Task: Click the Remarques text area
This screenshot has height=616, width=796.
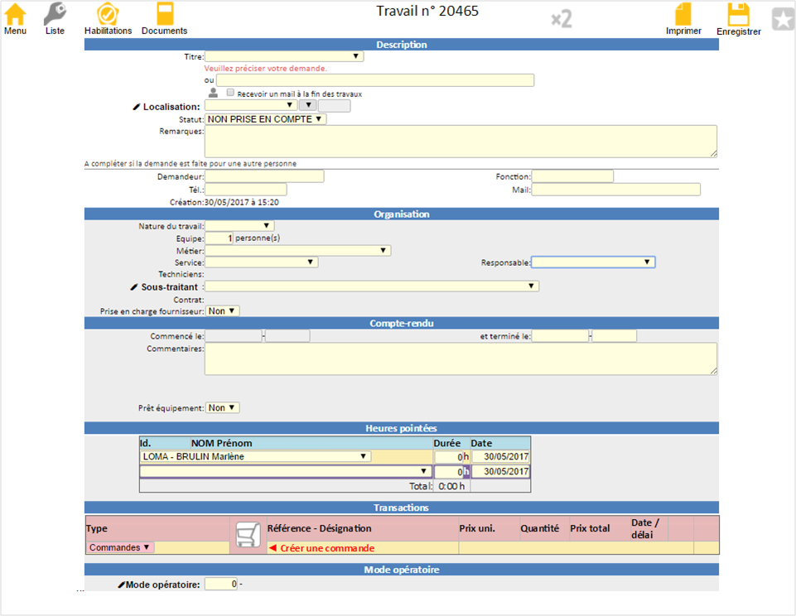Action: coord(461,142)
